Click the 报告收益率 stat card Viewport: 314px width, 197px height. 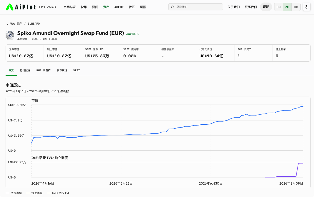pyautogui.click(x=177, y=53)
